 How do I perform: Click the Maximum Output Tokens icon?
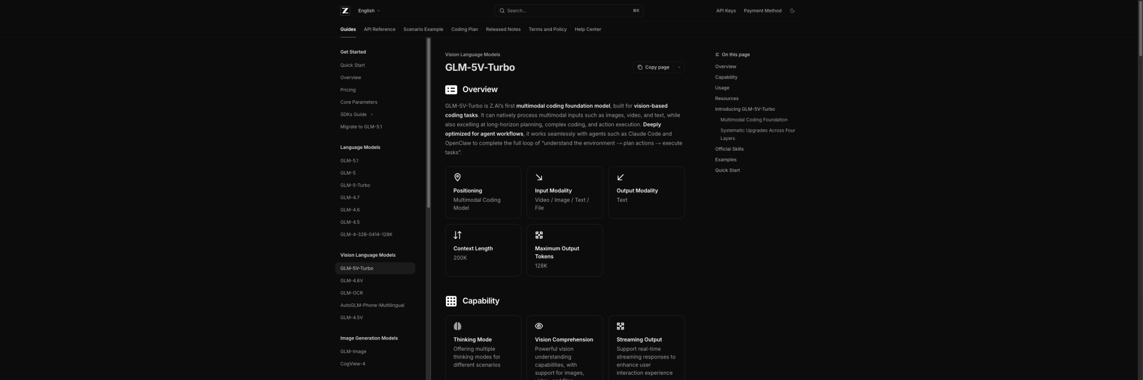[x=539, y=235]
